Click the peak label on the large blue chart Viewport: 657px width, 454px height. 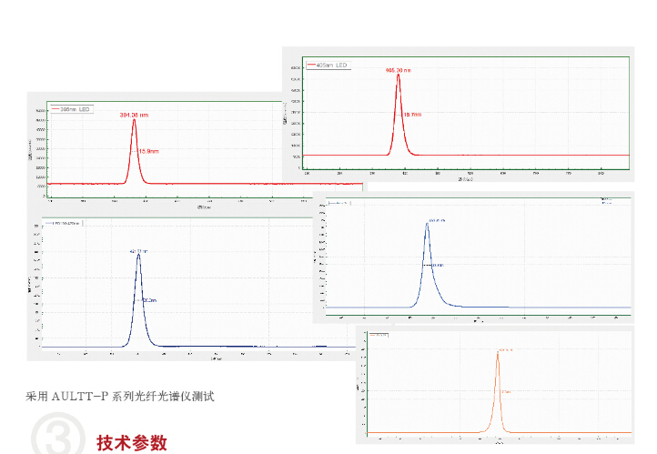point(138,250)
